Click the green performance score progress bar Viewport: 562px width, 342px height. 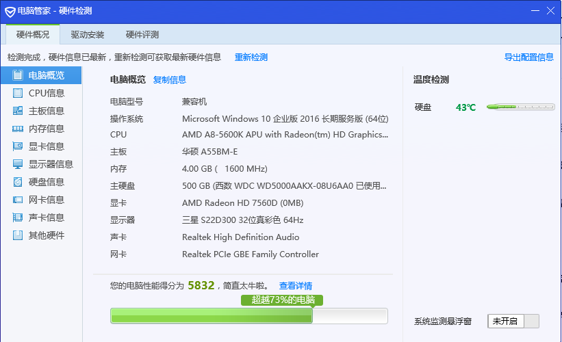pos(248,316)
